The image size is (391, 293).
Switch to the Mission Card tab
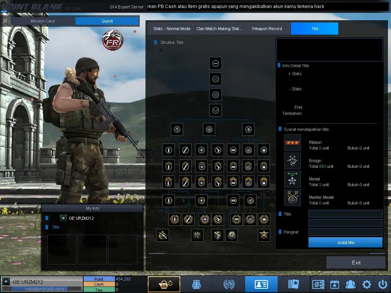(42, 21)
